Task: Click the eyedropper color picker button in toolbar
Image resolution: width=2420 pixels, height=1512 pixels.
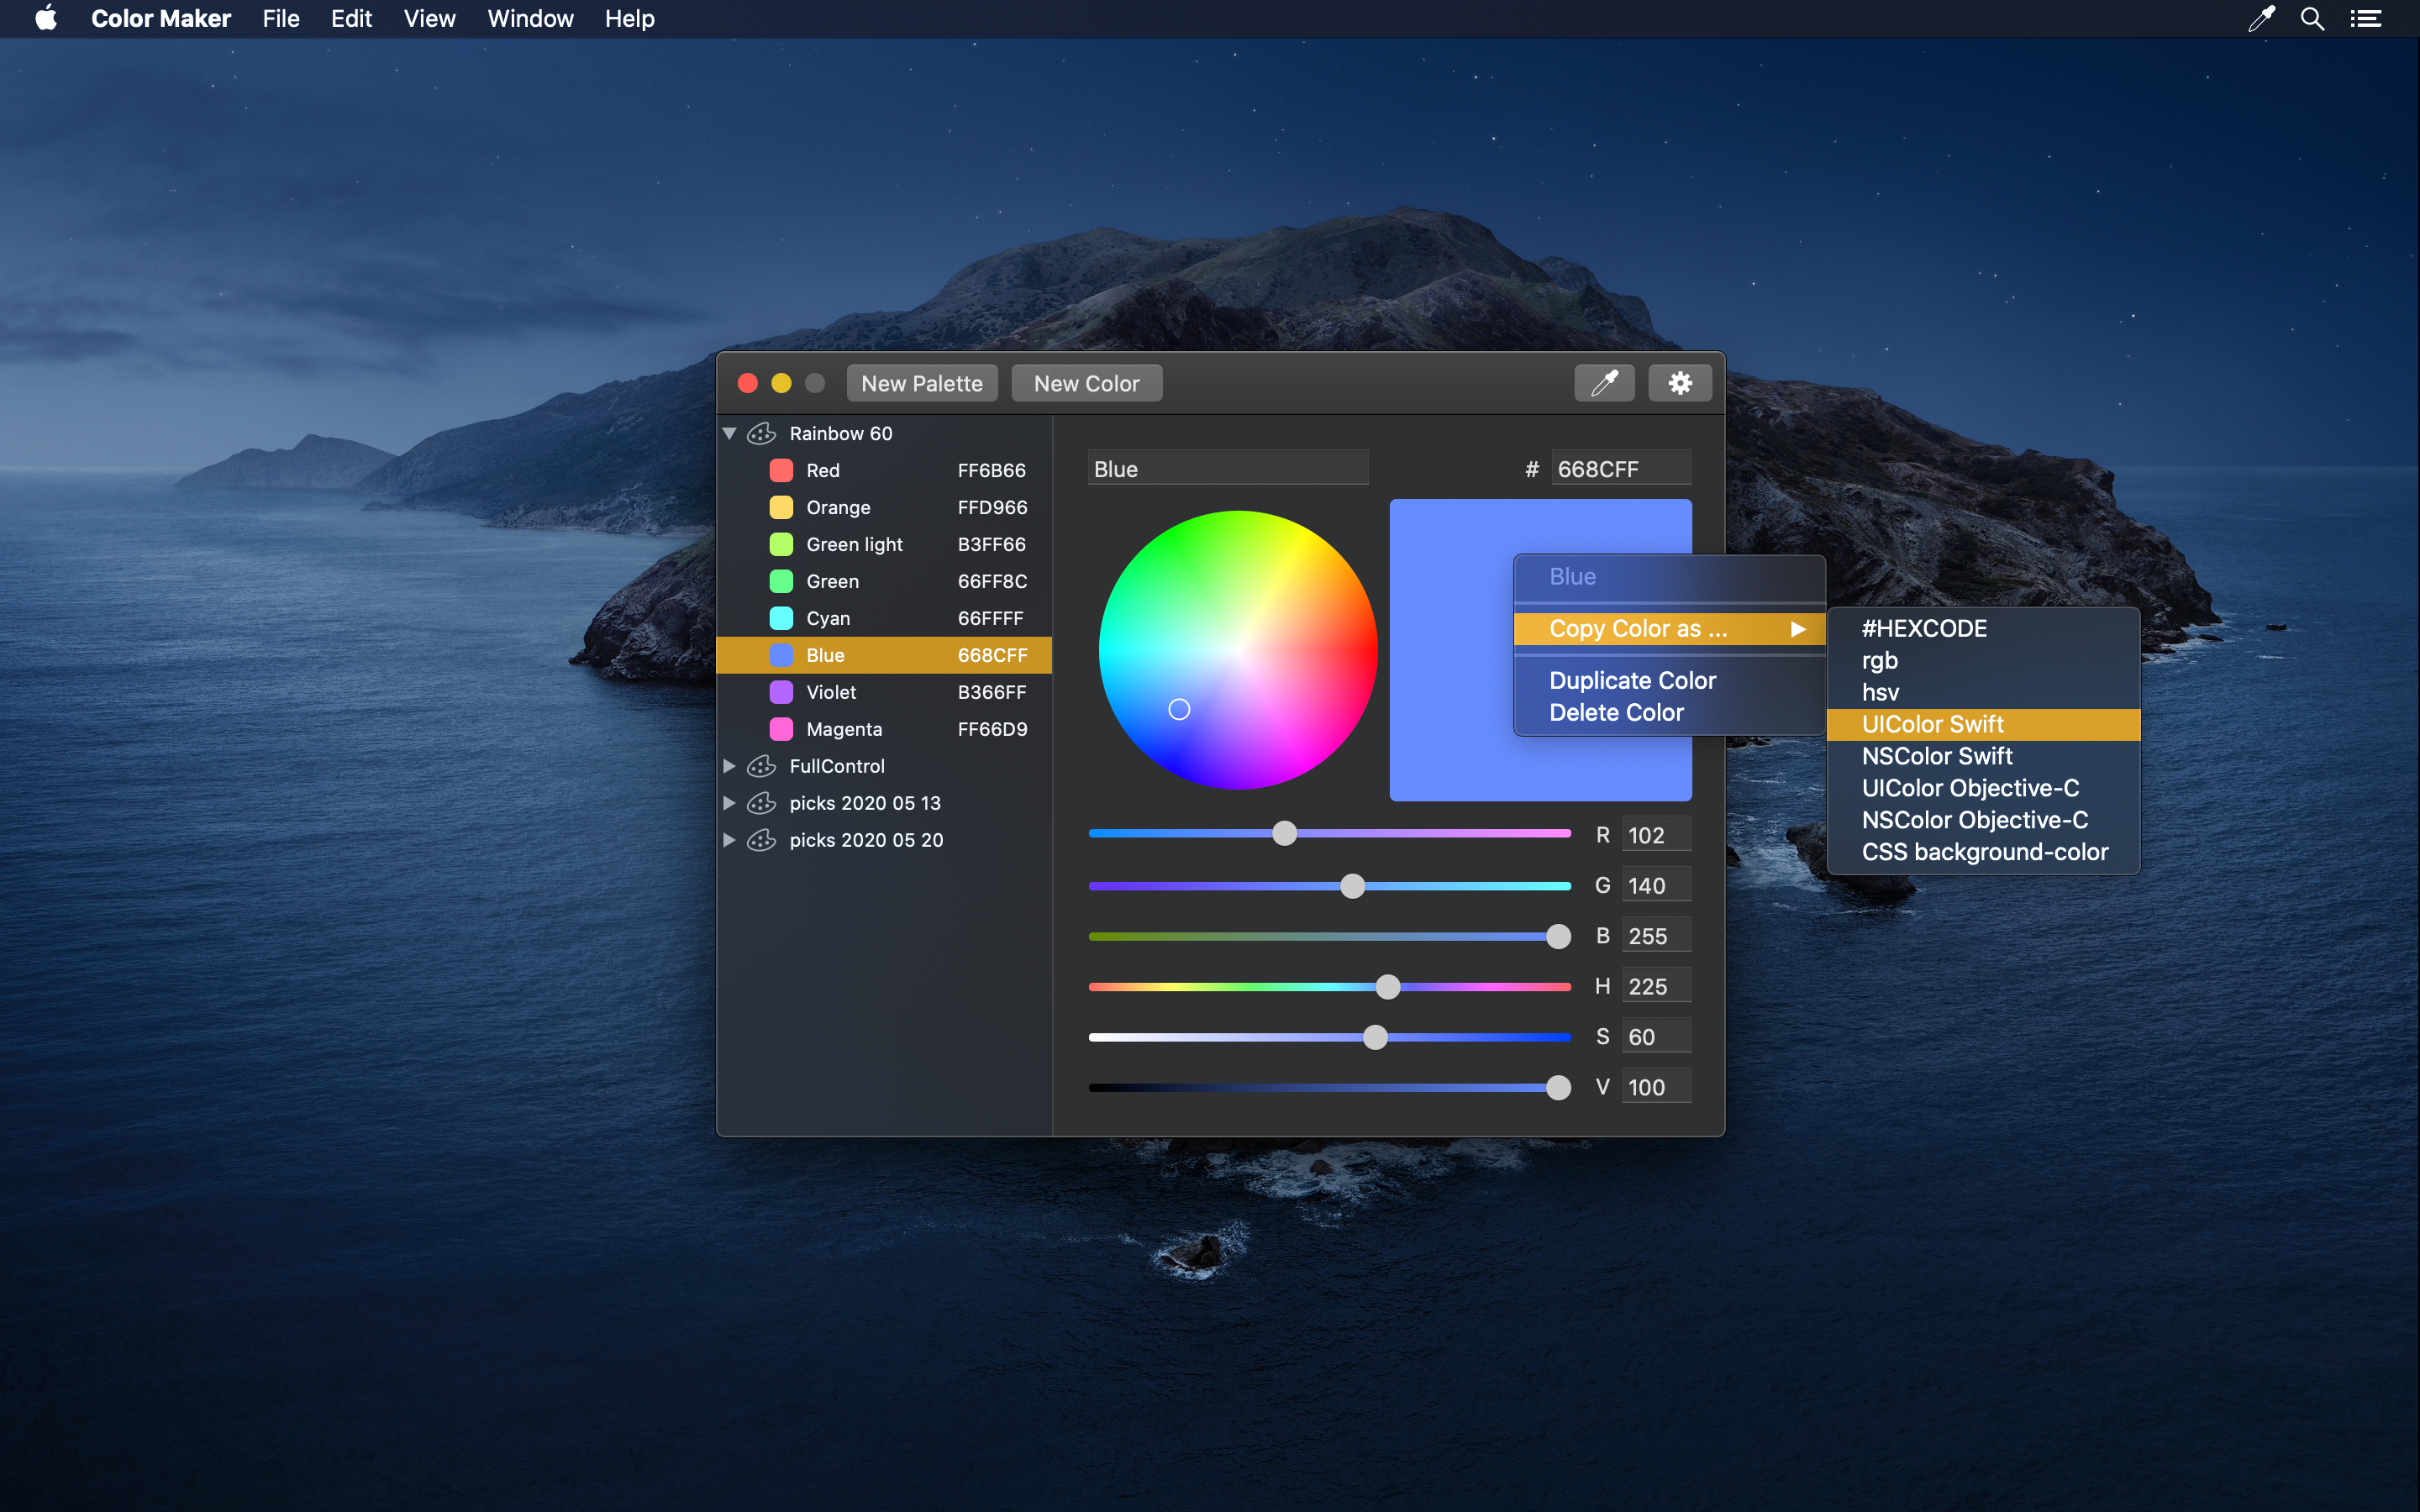Action: pyautogui.click(x=1604, y=383)
